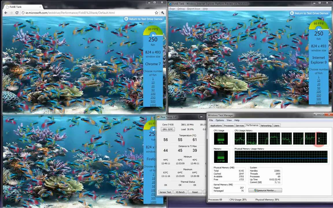Click the 'Load 30.8%' text in Real Temp
The height and width of the screenshot is (208, 333).
(x=187, y=129)
